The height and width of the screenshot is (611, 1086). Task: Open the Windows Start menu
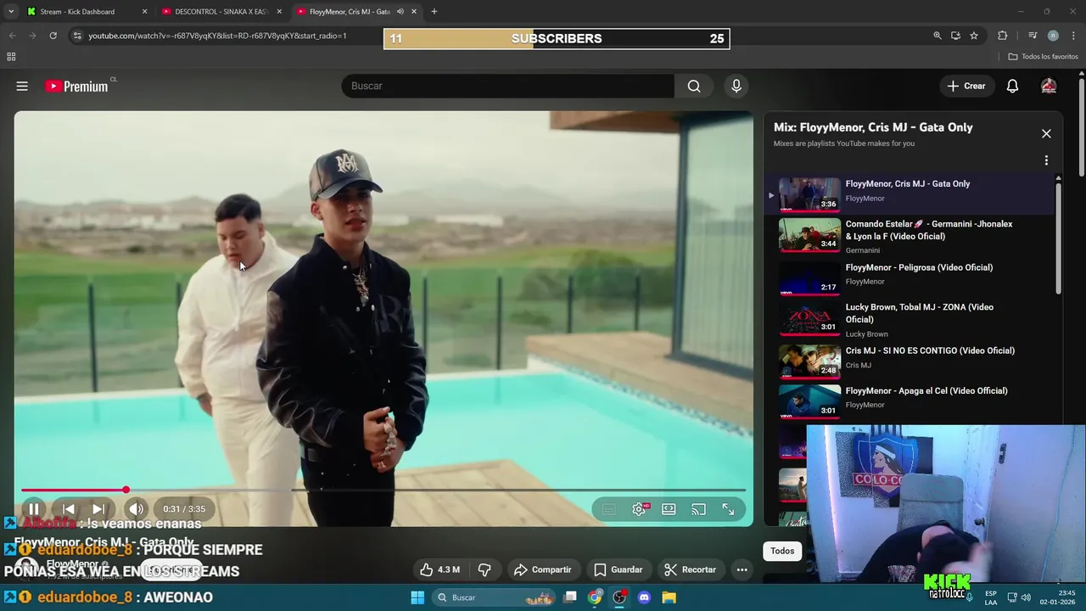(x=417, y=597)
